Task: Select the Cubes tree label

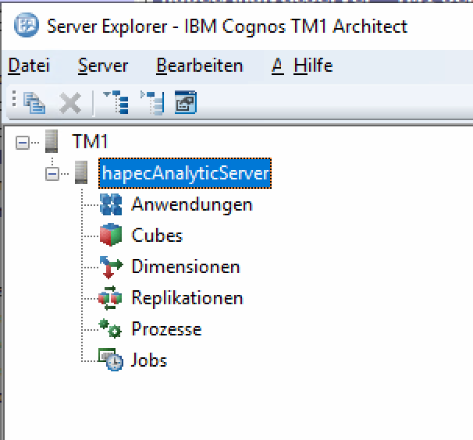Action: (157, 236)
